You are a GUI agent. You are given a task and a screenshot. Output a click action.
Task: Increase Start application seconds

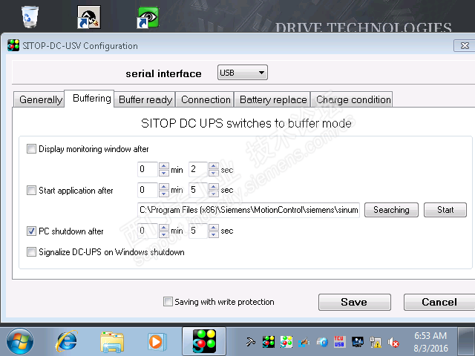tap(214, 186)
